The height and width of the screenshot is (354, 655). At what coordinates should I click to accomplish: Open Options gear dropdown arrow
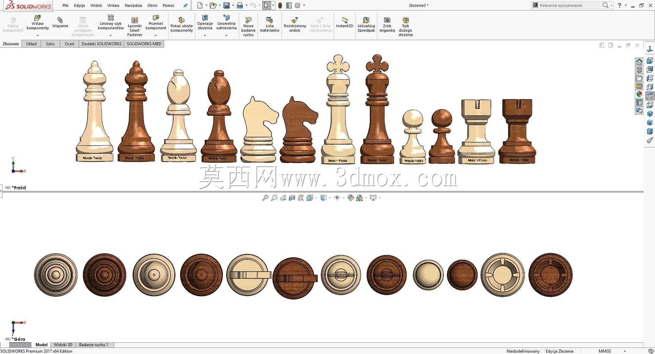(x=304, y=5)
